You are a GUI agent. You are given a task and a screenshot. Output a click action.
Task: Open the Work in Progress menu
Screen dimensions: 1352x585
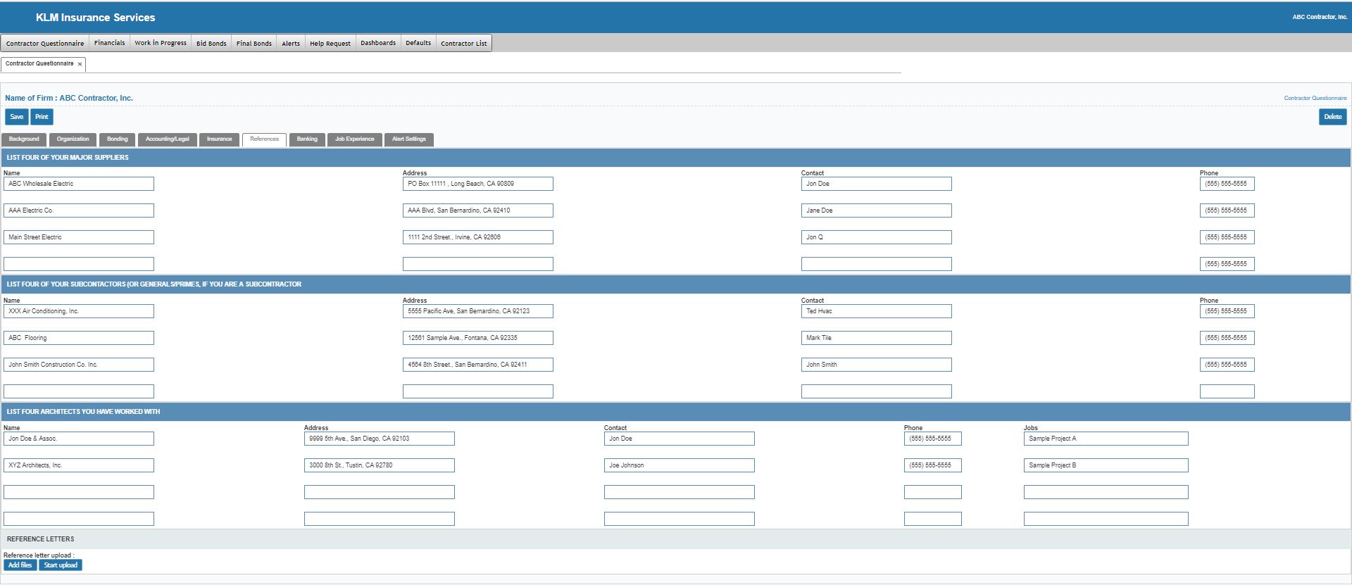click(161, 43)
